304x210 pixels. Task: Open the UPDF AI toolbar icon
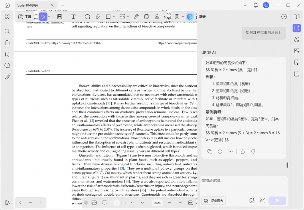pyautogui.click(x=190, y=17)
